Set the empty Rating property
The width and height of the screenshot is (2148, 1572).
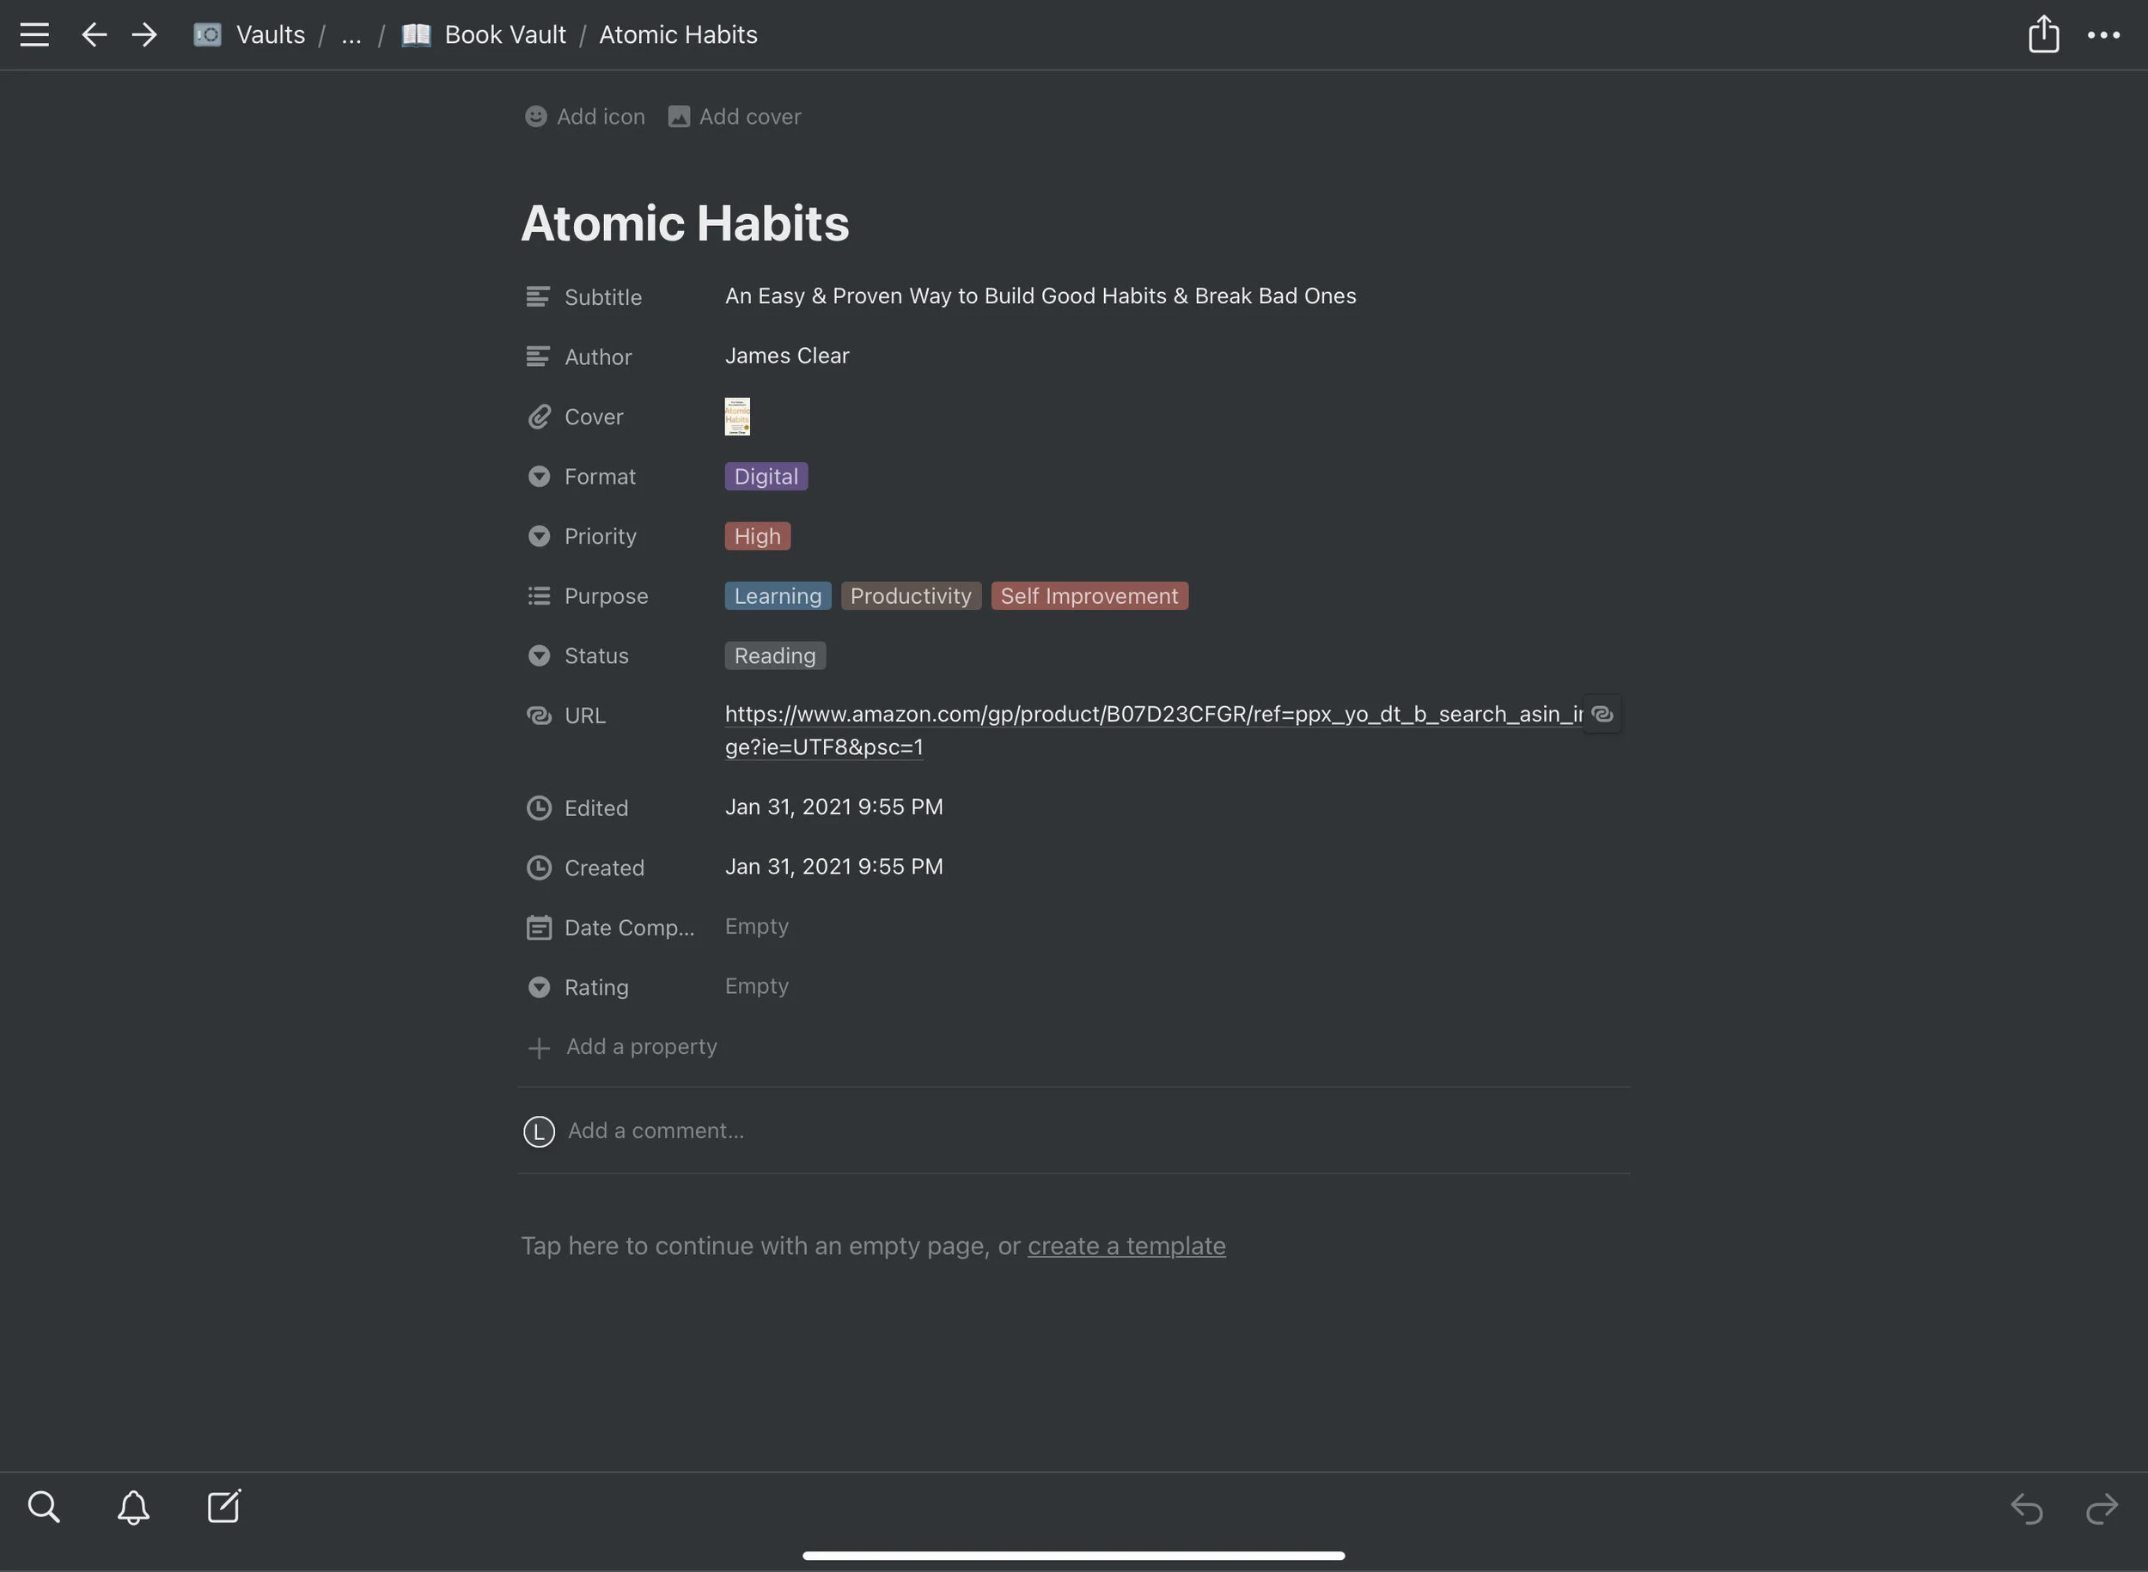[x=757, y=986]
